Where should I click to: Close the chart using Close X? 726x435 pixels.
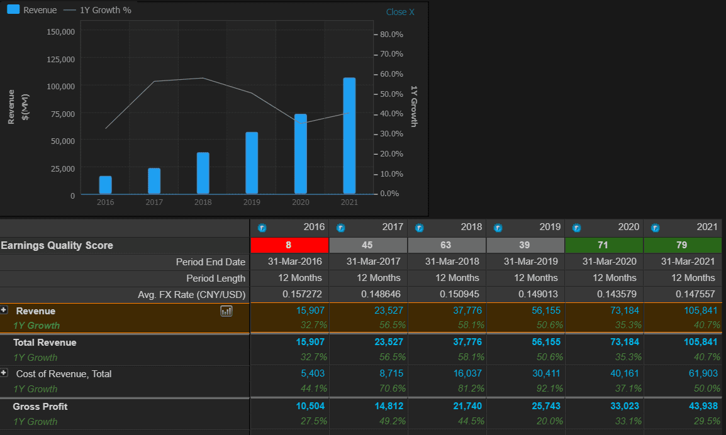(400, 12)
